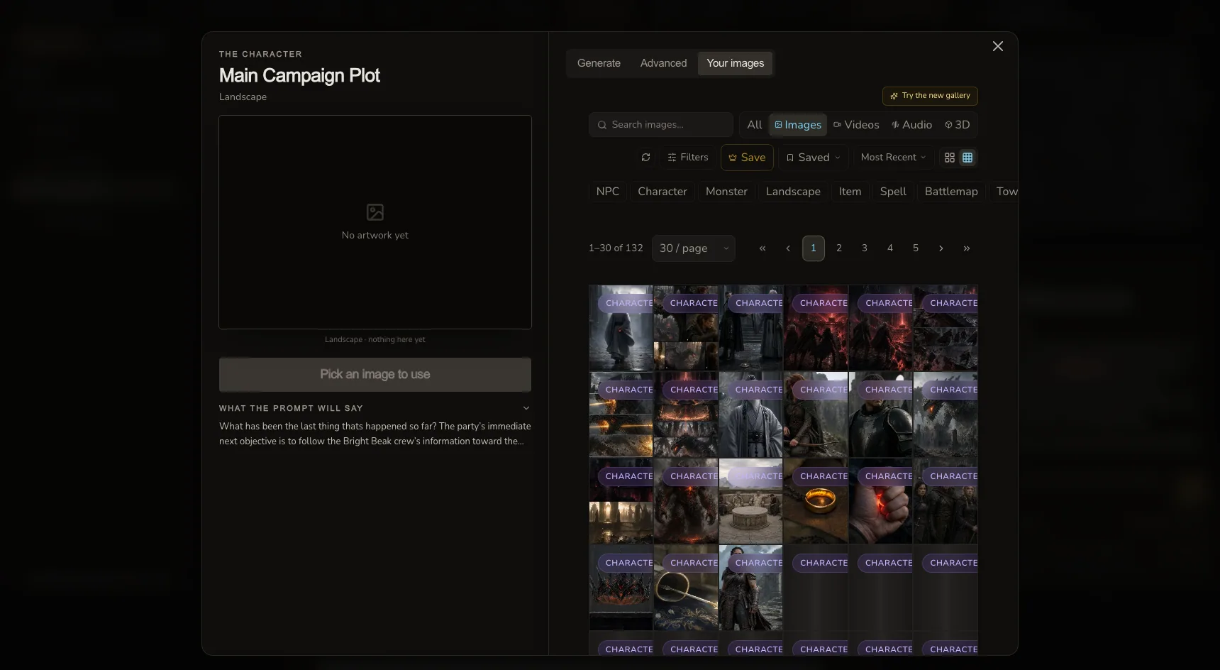
Task: Go to page 4
Action: coord(890,248)
